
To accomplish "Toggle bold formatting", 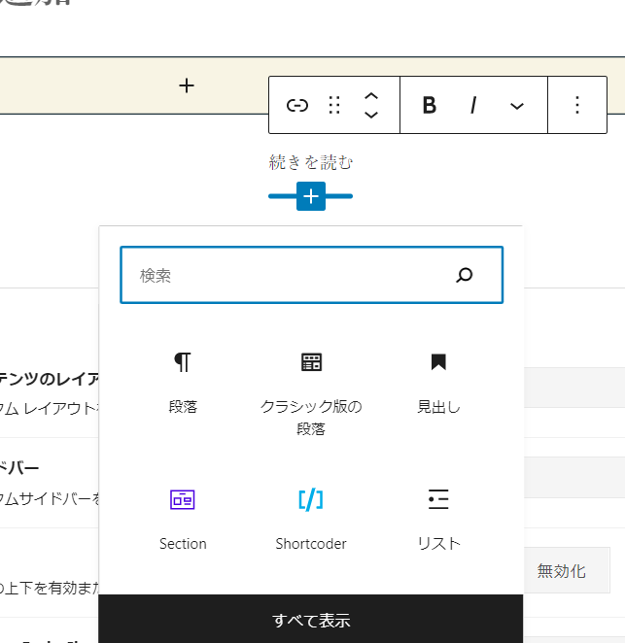I will point(429,106).
